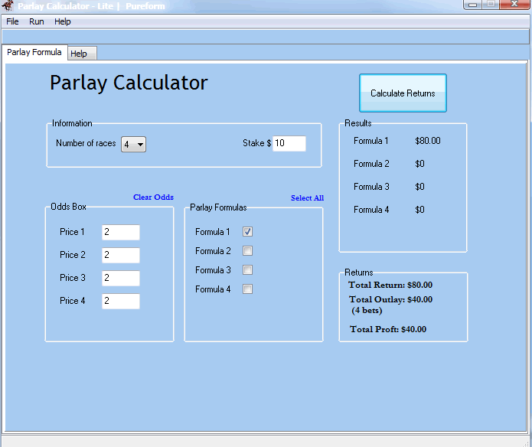
Task: Click the Stake $ input field
Action: click(289, 143)
